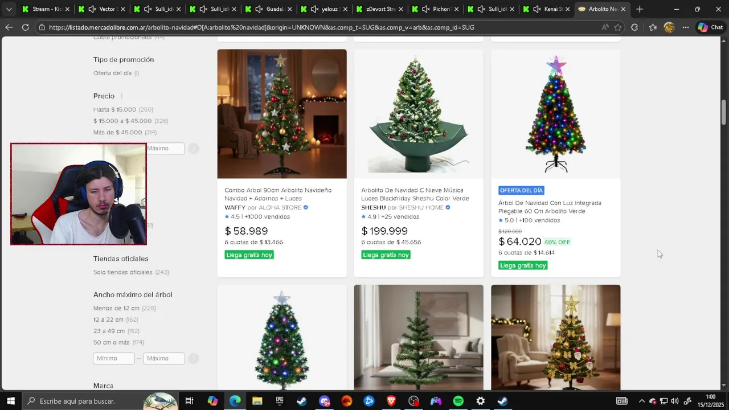729x410 pixels.
Task: Show hidden system tray icons chevron
Action: pyautogui.click(x=642, y=401)
